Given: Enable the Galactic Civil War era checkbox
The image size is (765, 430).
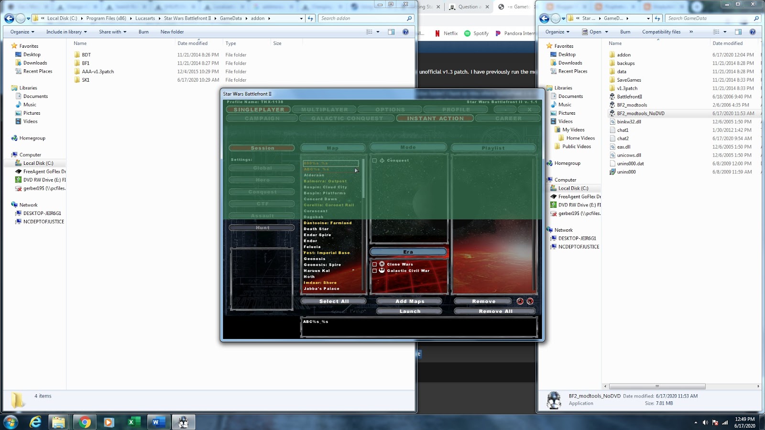Looking at the screenshot, I should [x=374, y=270].
